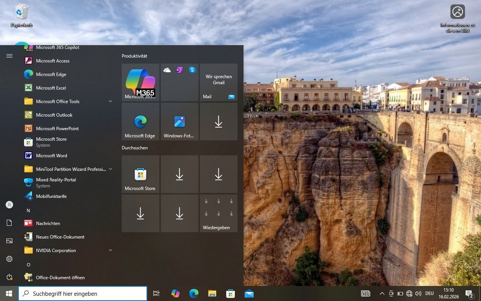
Task: Launch Microsoft Word from the app list
Action: [x=68, y=155]
